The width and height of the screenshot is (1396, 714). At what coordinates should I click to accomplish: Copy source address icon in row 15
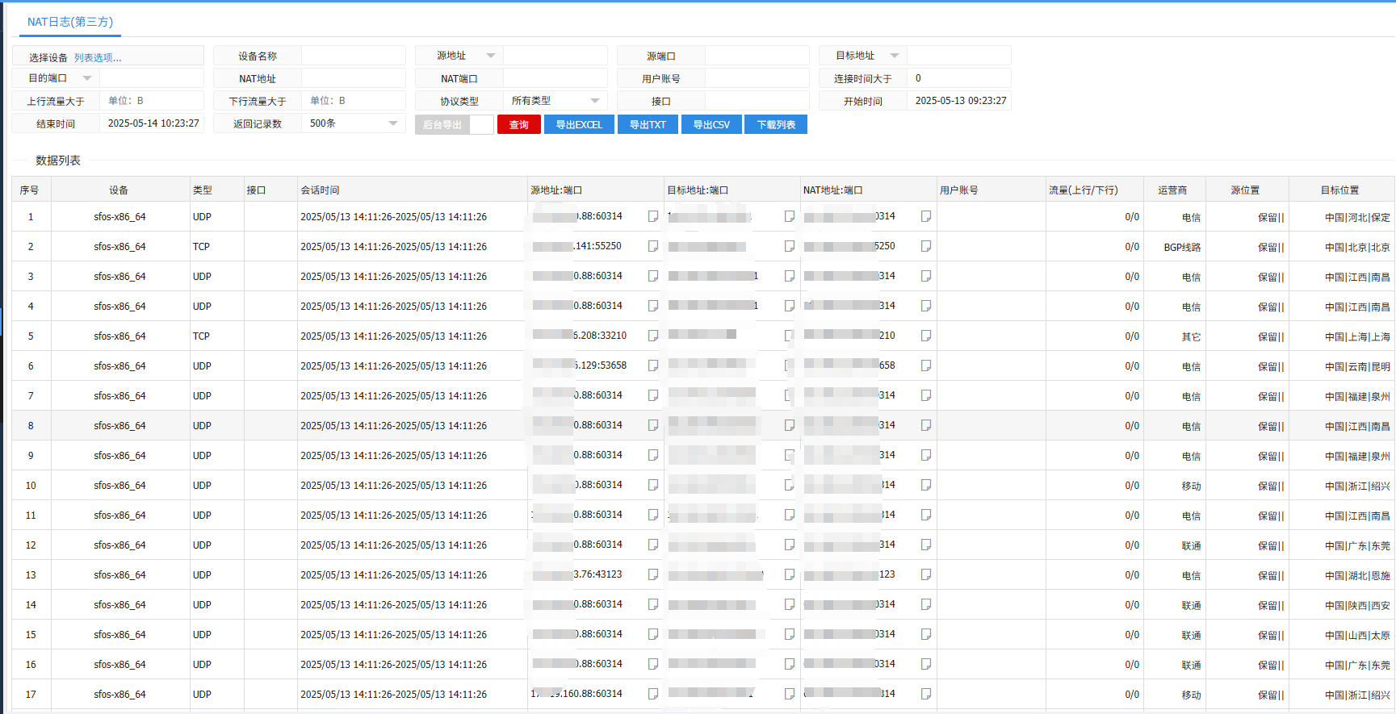point(653,634)
